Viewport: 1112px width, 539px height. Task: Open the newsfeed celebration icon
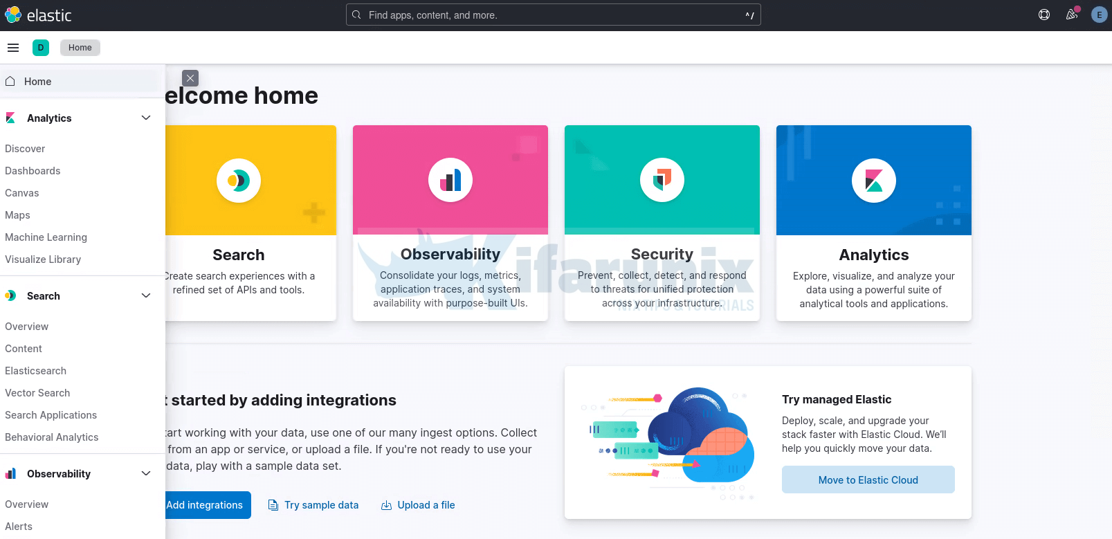point(1072,15)
